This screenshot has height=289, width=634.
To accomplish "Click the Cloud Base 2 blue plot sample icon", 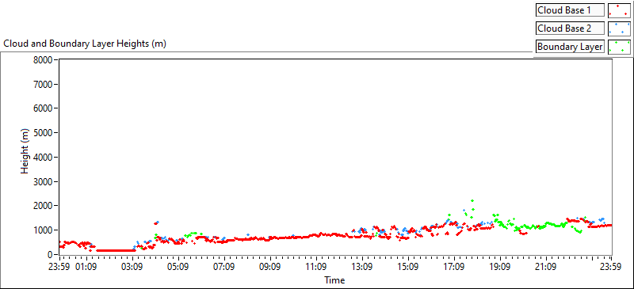I will point(619,29).
